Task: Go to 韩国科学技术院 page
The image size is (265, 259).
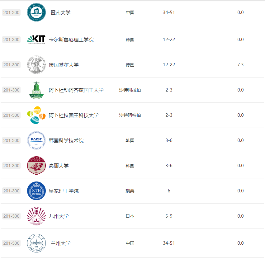Action: click(x=66, y=140)
